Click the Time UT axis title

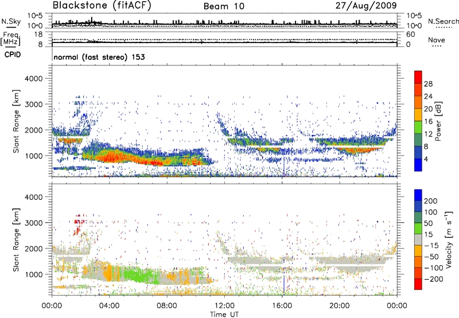pos(224,315)
